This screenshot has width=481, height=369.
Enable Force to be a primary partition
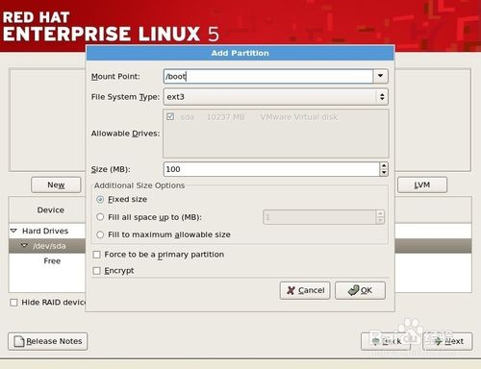tap(96, 255)
